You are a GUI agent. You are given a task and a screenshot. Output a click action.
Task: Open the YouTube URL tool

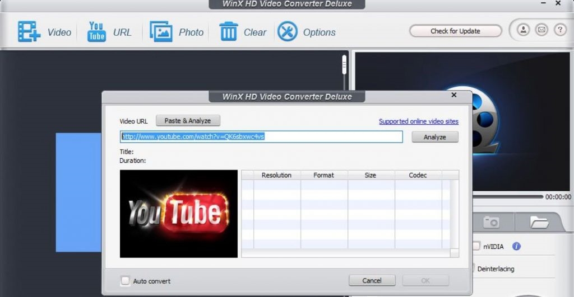(x=96, y=31)
